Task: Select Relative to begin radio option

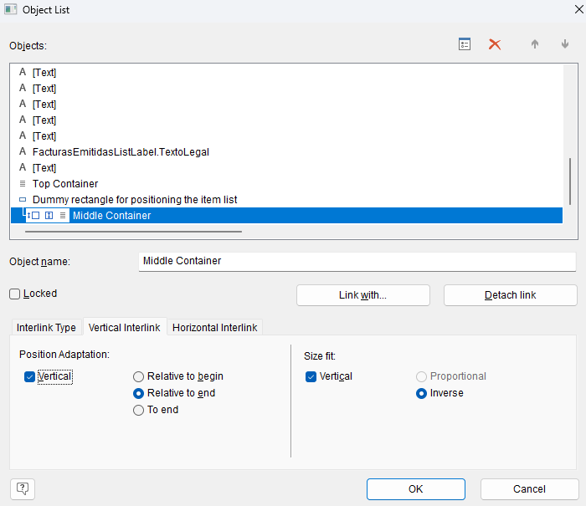Action: [x=139, y=376]
